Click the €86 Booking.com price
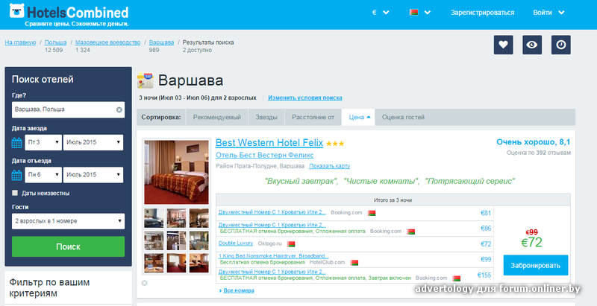 tap(486, 229)
